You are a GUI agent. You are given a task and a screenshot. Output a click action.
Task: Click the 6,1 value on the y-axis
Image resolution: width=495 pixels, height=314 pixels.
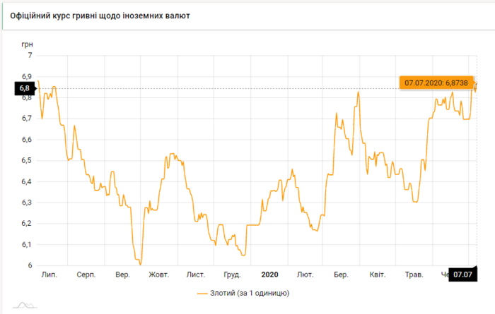point(25,245)
